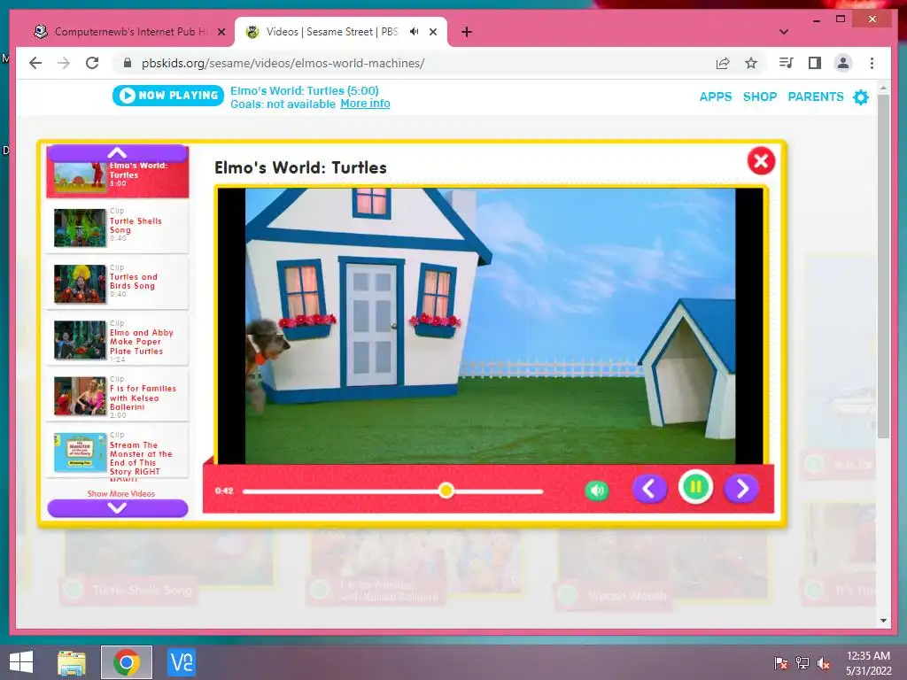
Task: Open PARENTS in the site header
Action: pos(816,97)
